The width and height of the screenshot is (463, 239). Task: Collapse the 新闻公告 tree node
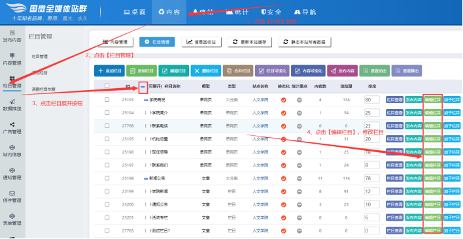click(146, 178)
